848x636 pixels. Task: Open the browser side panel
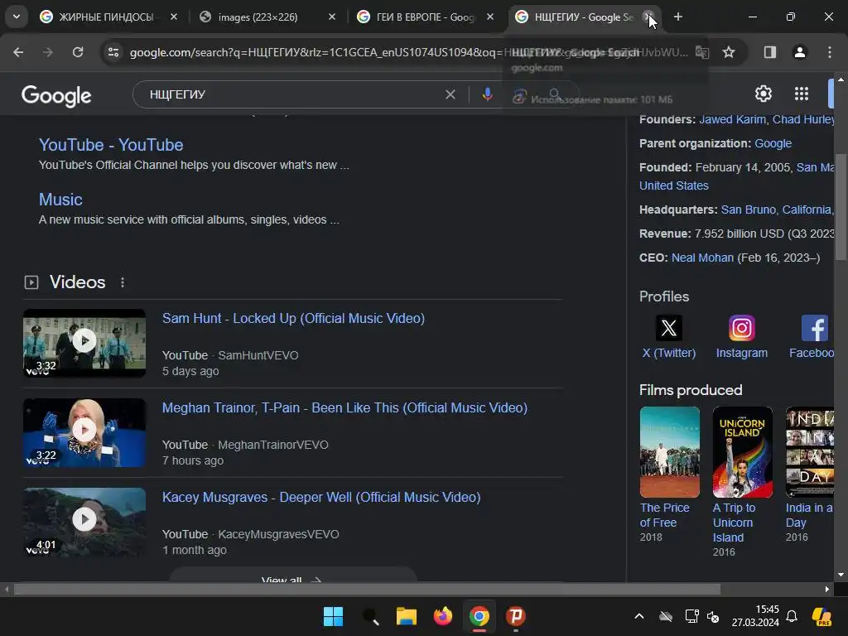coord(769,52)
